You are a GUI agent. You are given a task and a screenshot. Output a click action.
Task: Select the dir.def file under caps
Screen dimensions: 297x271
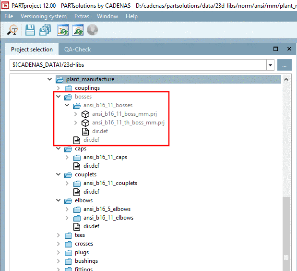tap(91, 166)
